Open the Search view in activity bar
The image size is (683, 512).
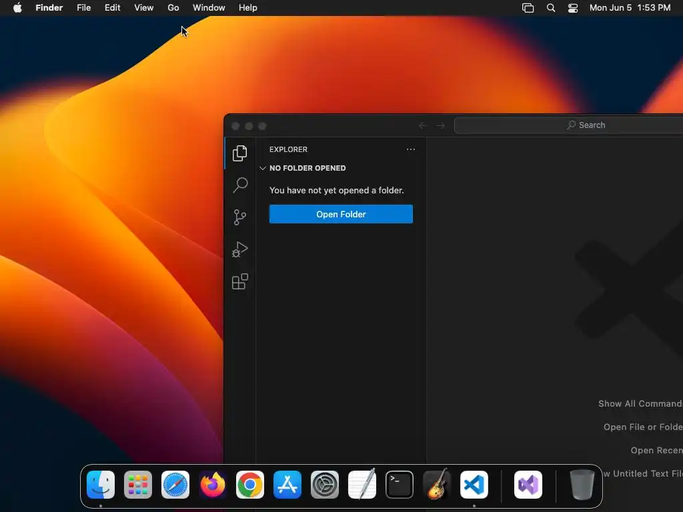click(239, 185)
